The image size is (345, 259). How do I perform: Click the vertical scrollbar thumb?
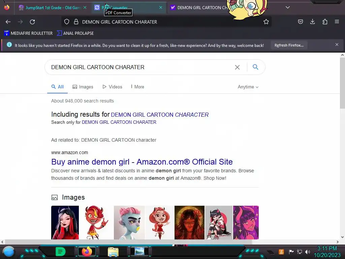point(342,83)
